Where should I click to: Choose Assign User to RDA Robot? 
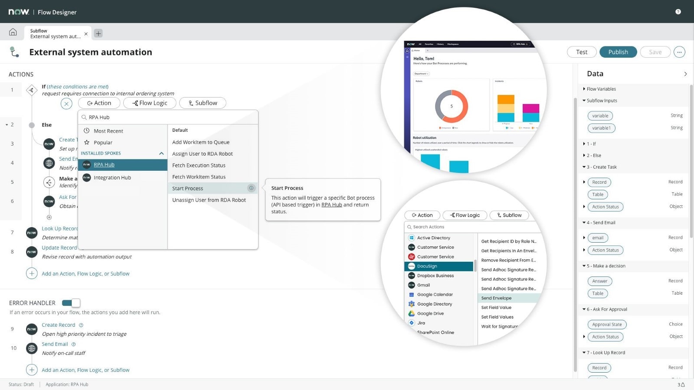point(203,154)
